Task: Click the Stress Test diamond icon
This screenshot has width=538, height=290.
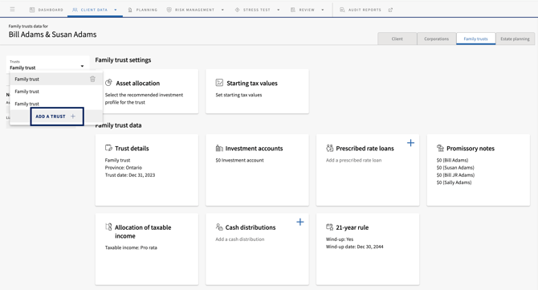Action: tap(237, 10)
